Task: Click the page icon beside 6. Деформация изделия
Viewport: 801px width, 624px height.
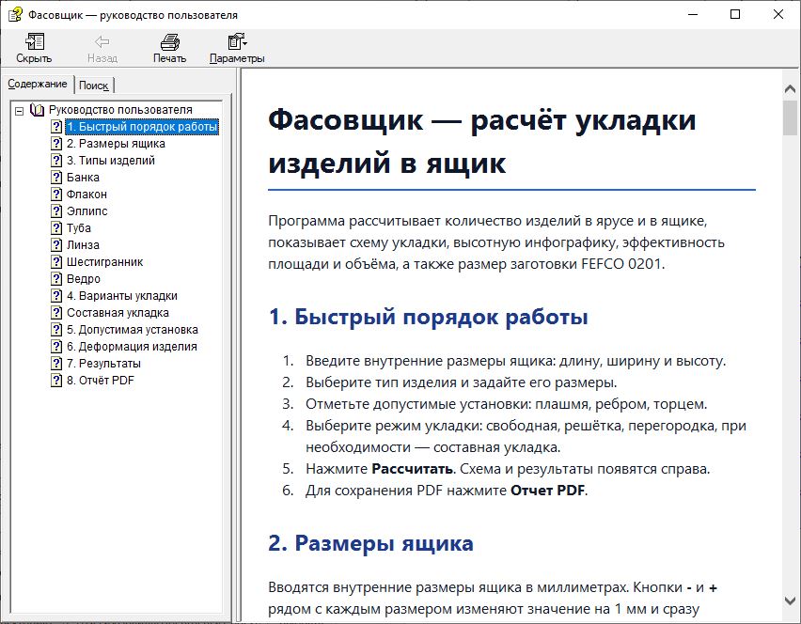Action: 56,346
